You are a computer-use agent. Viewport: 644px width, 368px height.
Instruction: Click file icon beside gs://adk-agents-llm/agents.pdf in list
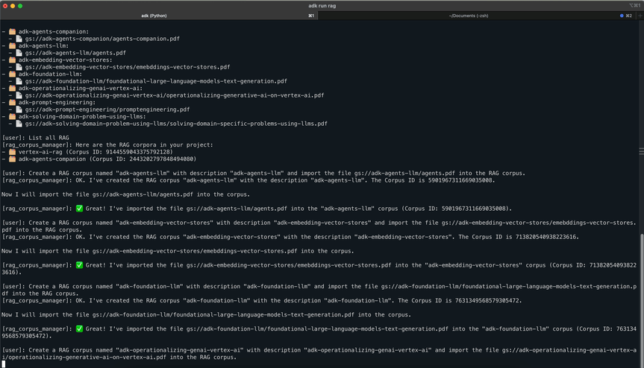[x=19, y=52]
